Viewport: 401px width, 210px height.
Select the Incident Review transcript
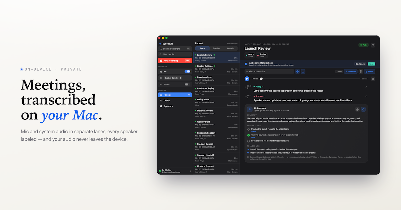pyautogui.click(x=216, y=113)
